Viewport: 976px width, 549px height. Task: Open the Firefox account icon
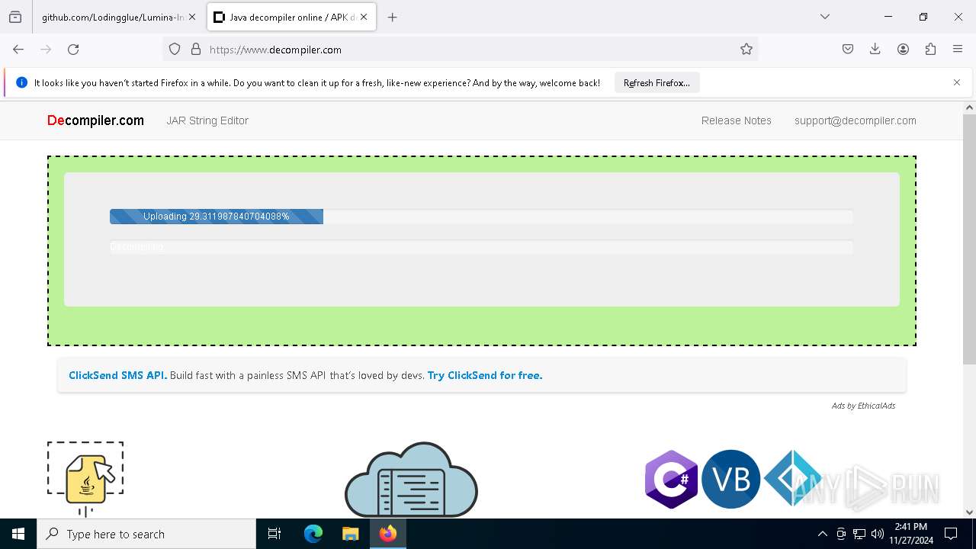tap(903, 49)
